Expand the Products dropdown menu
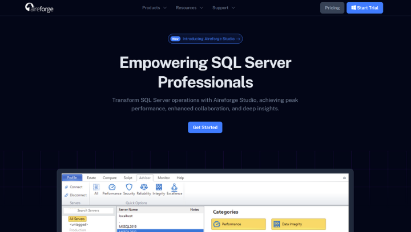This screenshot has height=232, width=411. (154, 7)
